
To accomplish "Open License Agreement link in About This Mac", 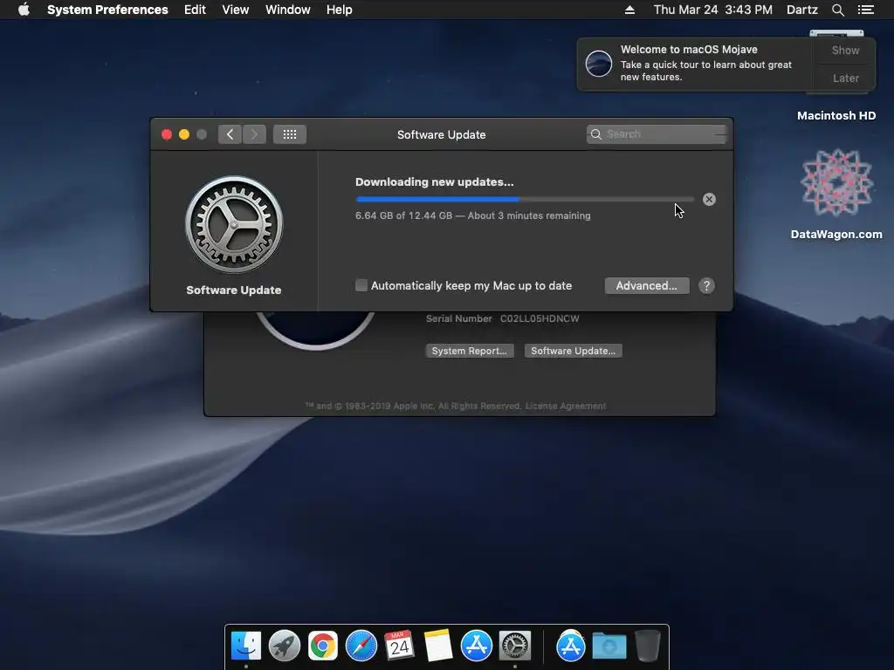I will pos(566,406).
